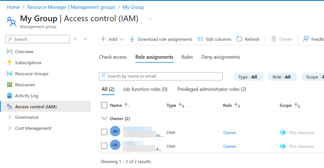Open Resource Groups in the sidebar

point(32,74)
